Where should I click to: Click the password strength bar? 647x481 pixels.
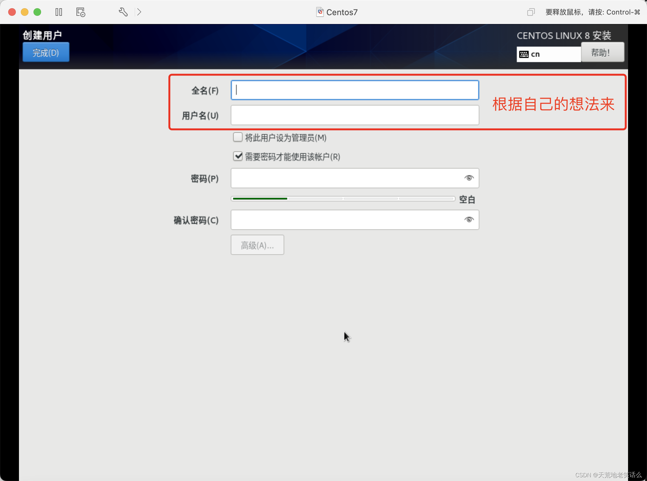(343, 199)
